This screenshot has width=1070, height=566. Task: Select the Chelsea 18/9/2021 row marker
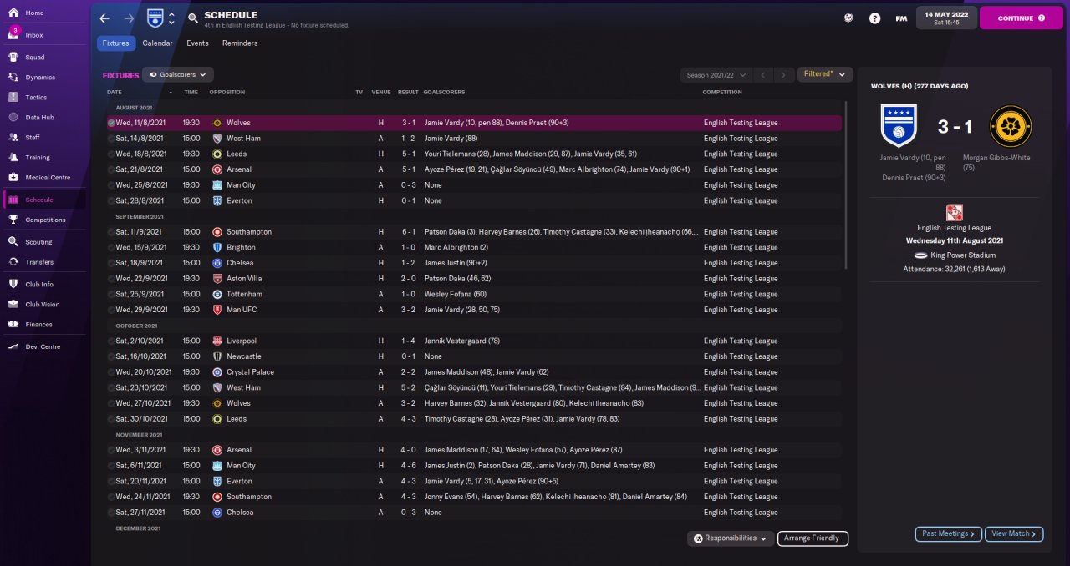tap(111, 263)
